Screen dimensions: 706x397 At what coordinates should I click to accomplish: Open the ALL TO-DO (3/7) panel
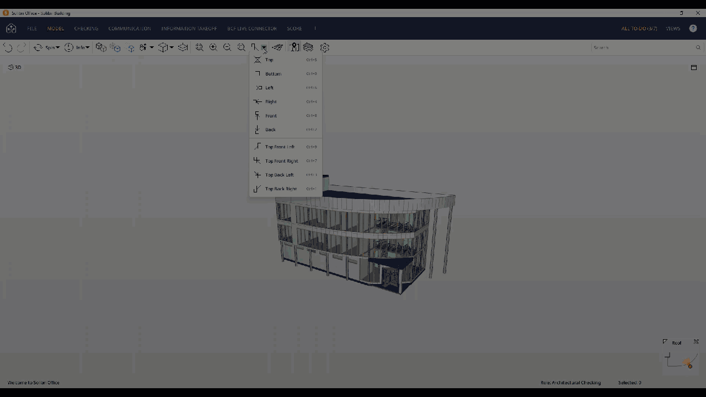click(638, 28)
